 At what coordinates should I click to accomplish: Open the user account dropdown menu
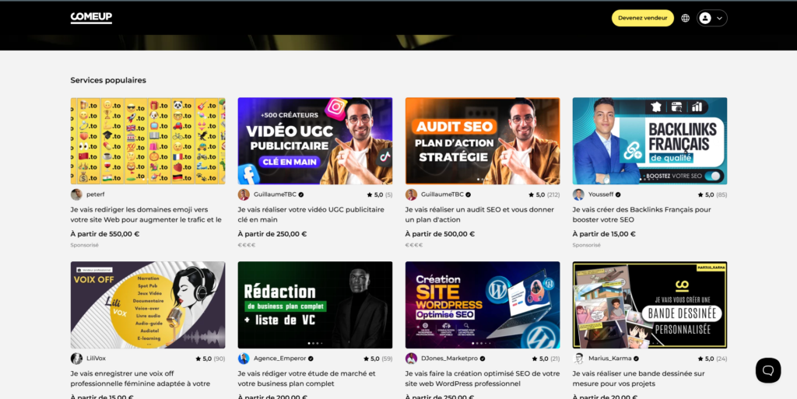click(711, 18)
